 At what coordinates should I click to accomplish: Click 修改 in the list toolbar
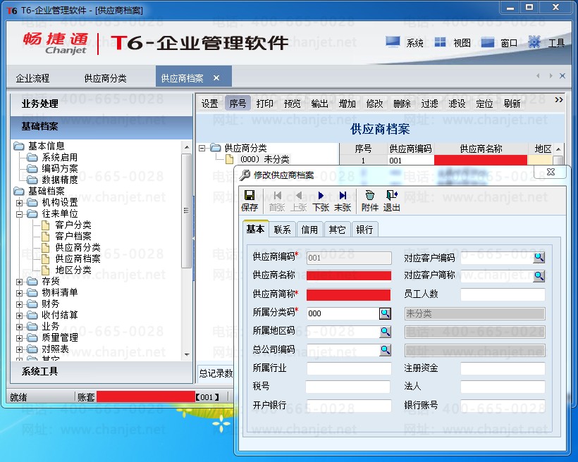point(374,104)
